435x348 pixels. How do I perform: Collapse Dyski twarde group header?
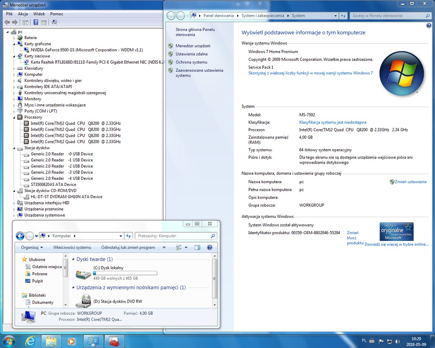click(73, 259)
